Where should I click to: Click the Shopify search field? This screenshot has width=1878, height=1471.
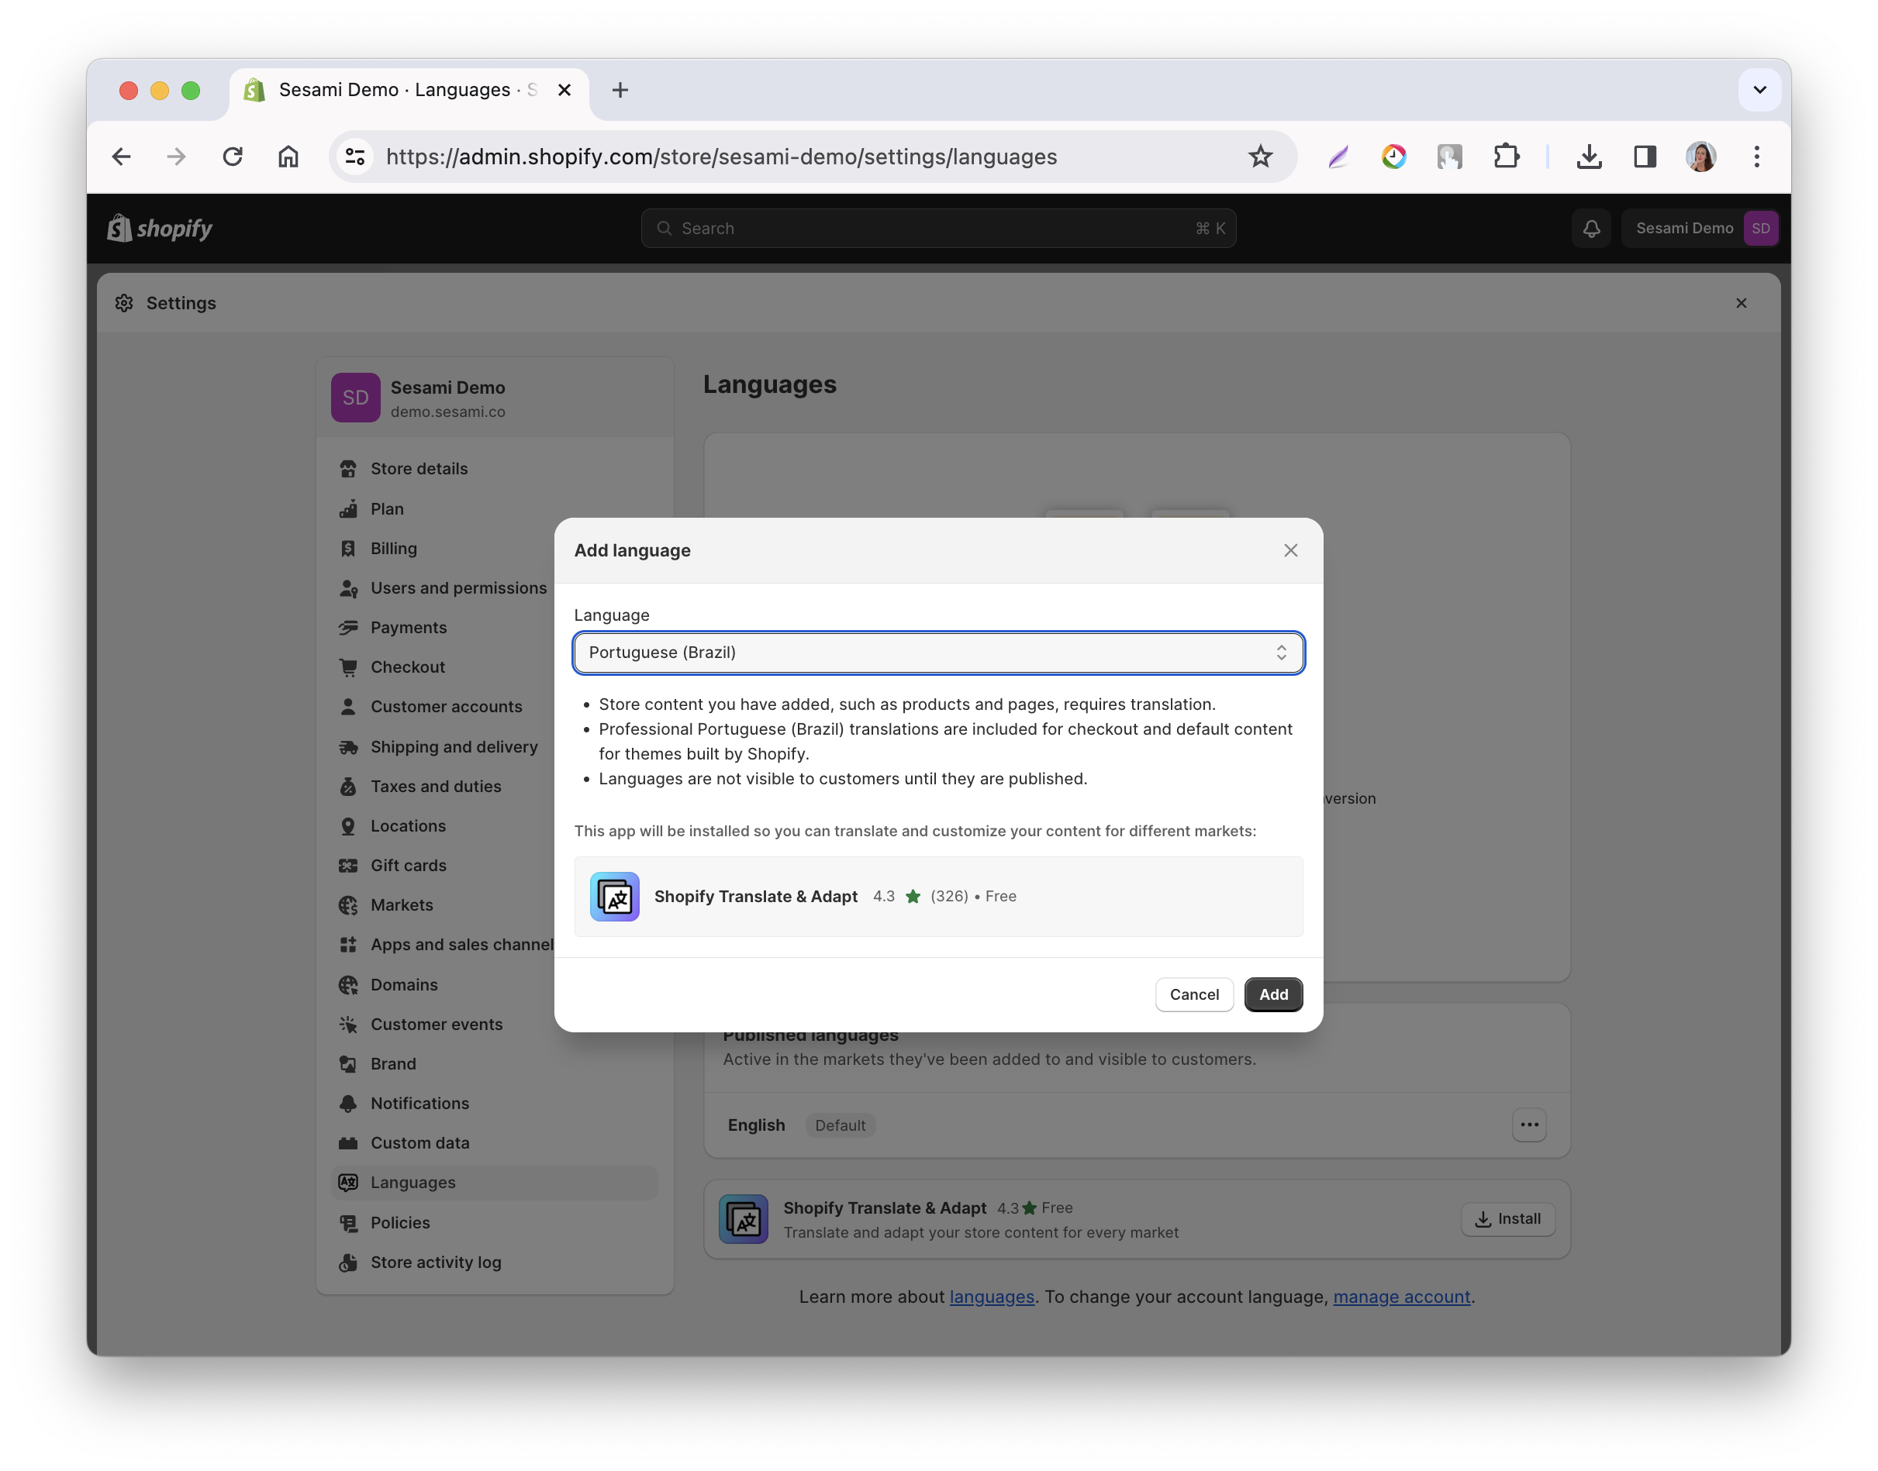click(937, 228)
